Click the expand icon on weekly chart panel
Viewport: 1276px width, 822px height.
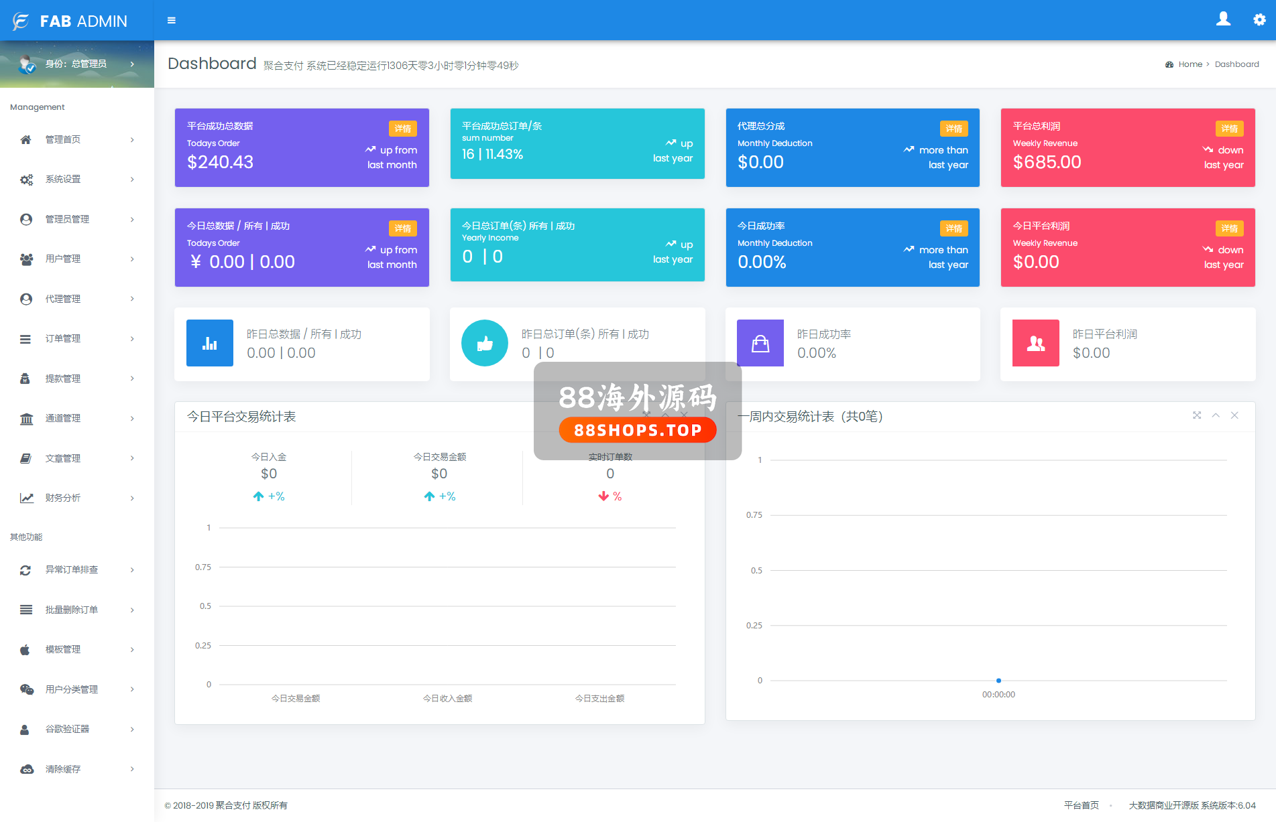point(1197,415)
